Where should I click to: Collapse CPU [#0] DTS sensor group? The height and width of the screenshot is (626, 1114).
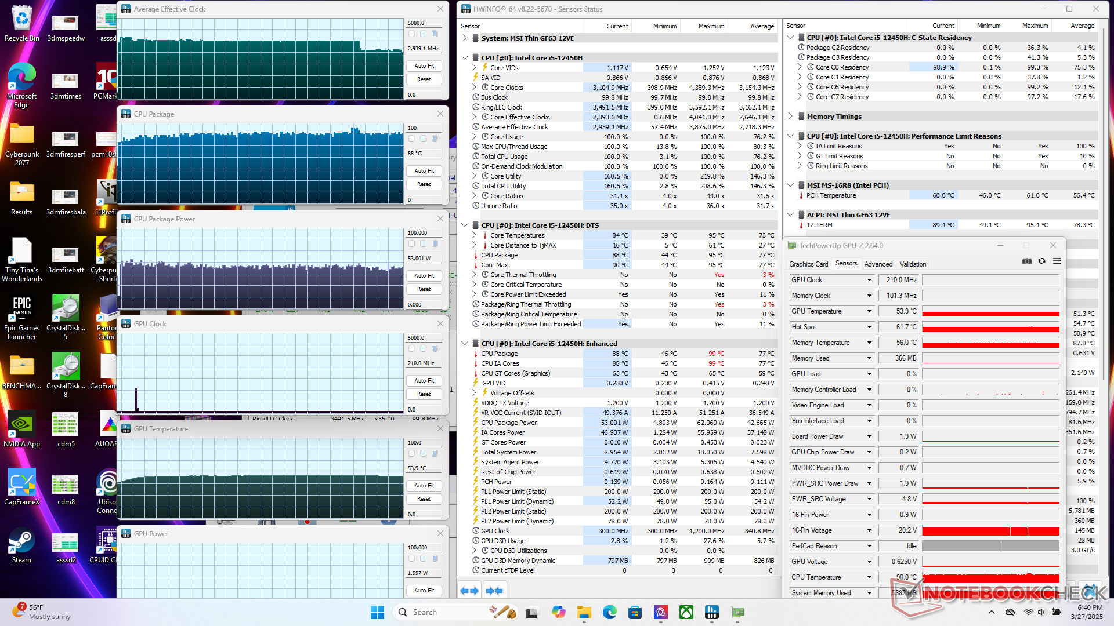[465, 225]
